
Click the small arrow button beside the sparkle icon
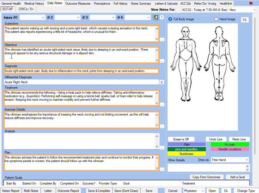(x=162, y=17)
